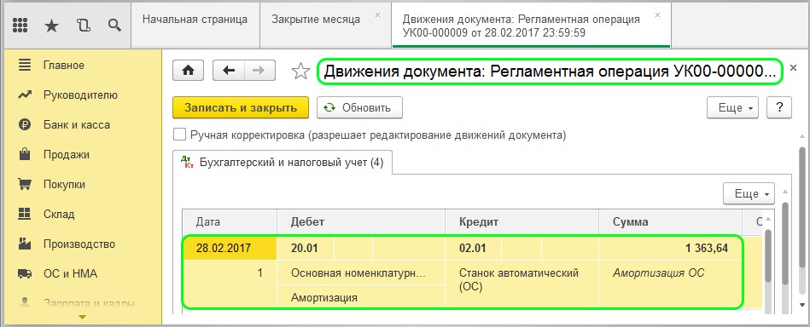The width and height of the screenshot is (810, 327).
Task: Expand sidebar with bottom down arrow
Action: click(x=83, y=317)
